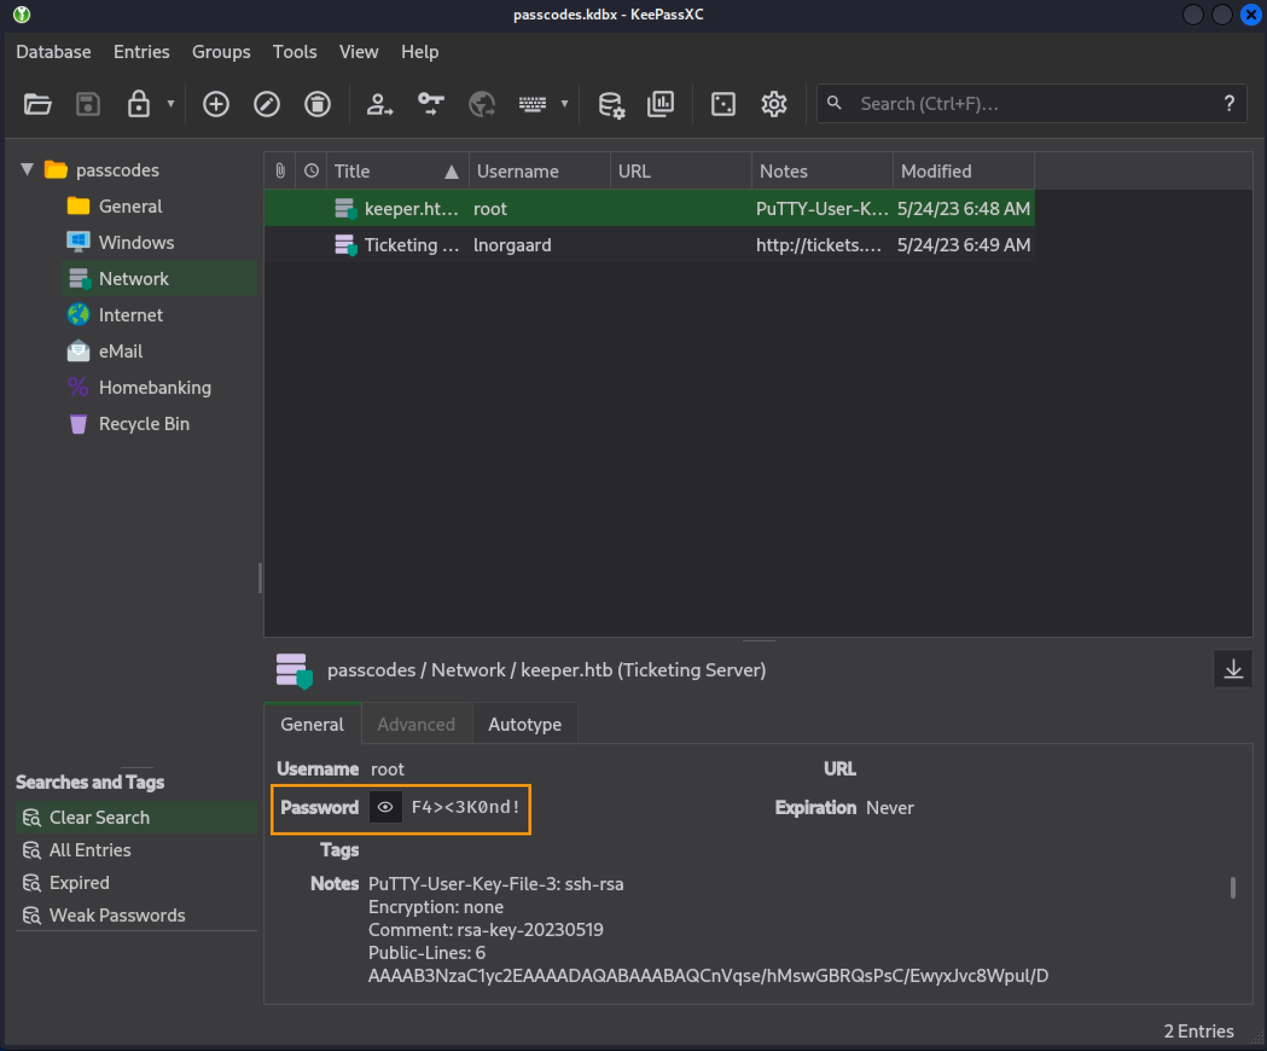Select the Ticketing entry for lnorgaard
The image size is (1267, 1051).
[649, 245]
